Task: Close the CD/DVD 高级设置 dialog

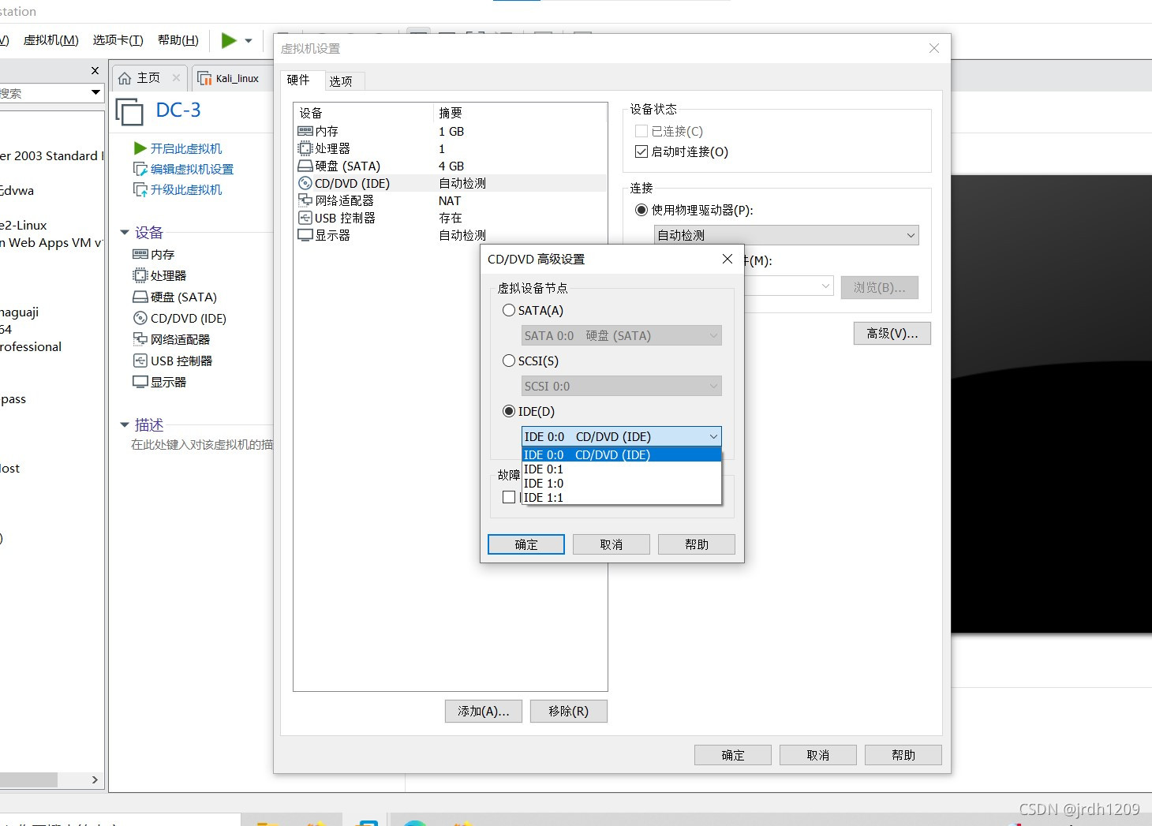Action: [x=727, y=259]
